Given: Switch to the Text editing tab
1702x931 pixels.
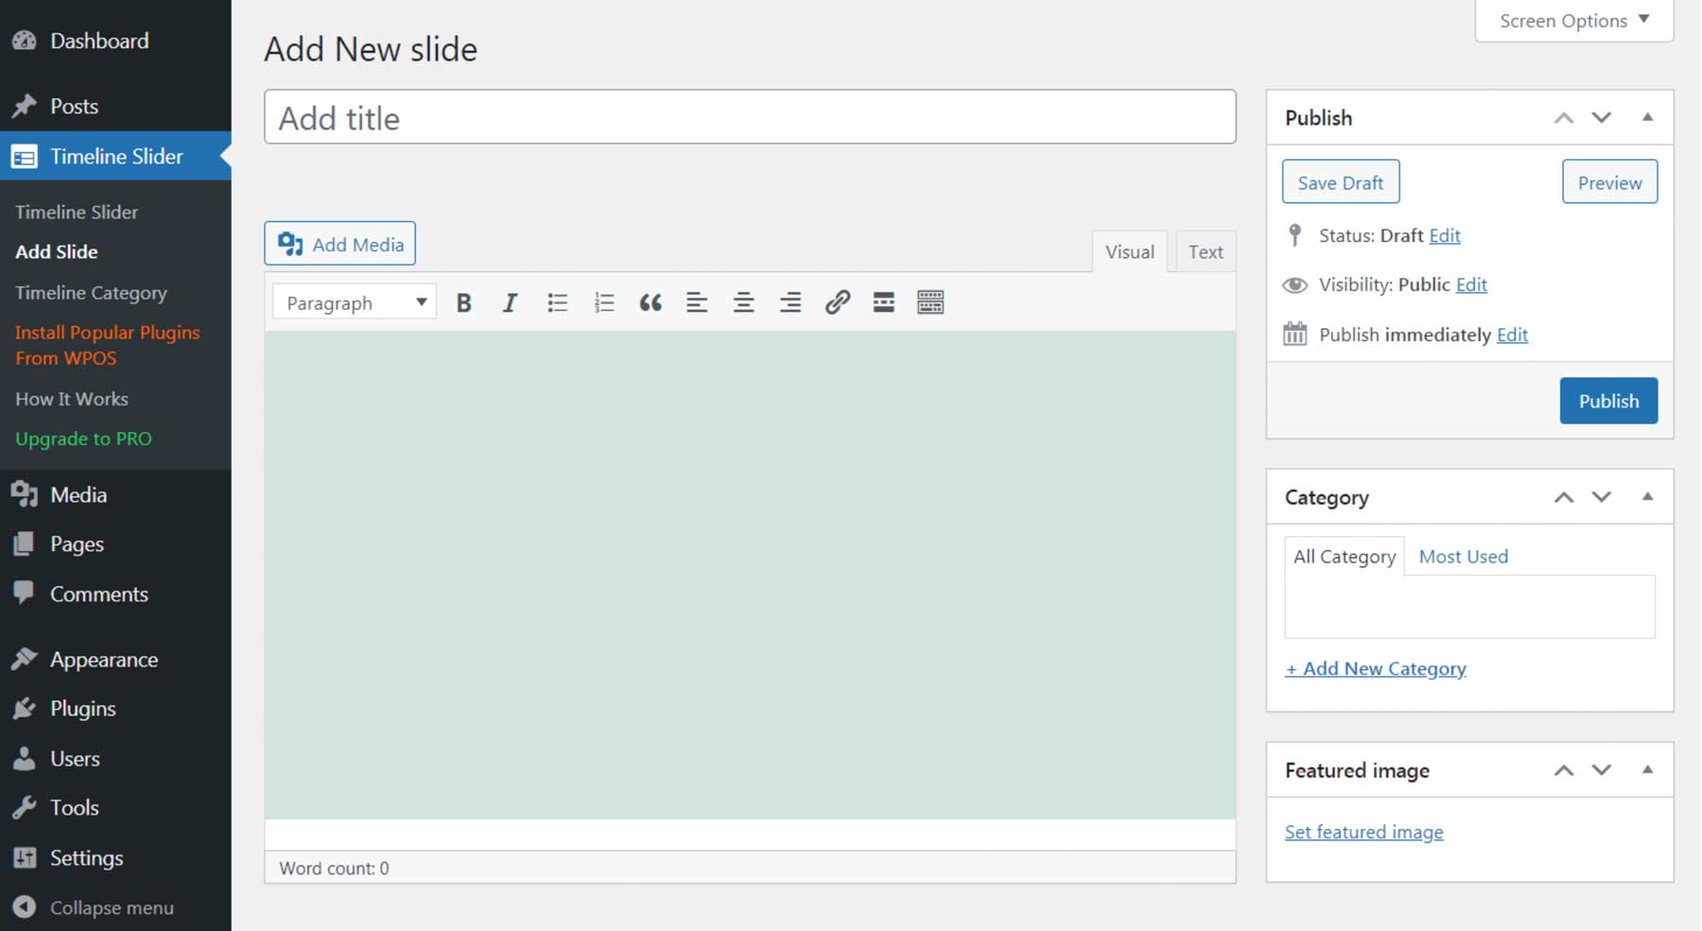Looking at the screenshot, I should pos(1205,251).
